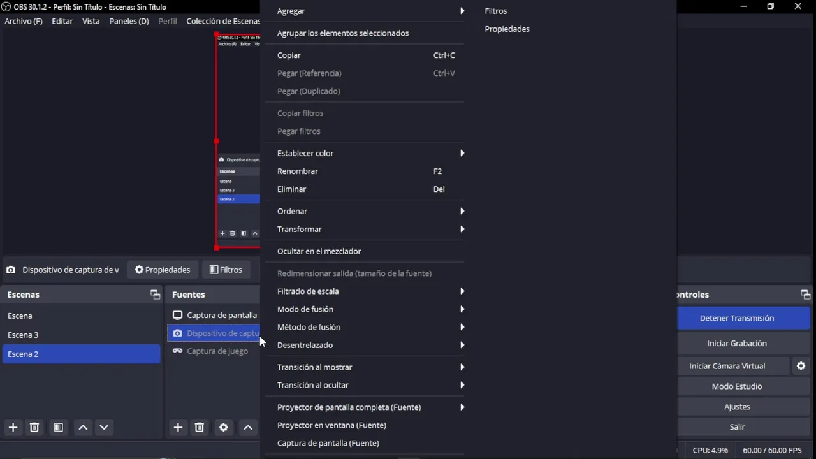Delete the selected source with trash icon

[x=199, y=427]
